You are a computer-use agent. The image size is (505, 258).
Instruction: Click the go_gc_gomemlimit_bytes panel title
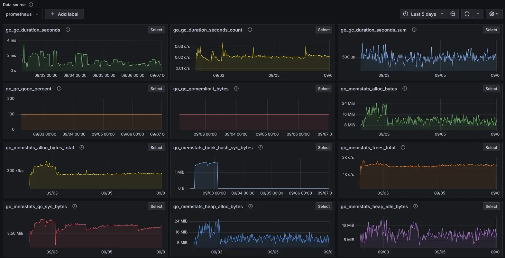point(201,89)
